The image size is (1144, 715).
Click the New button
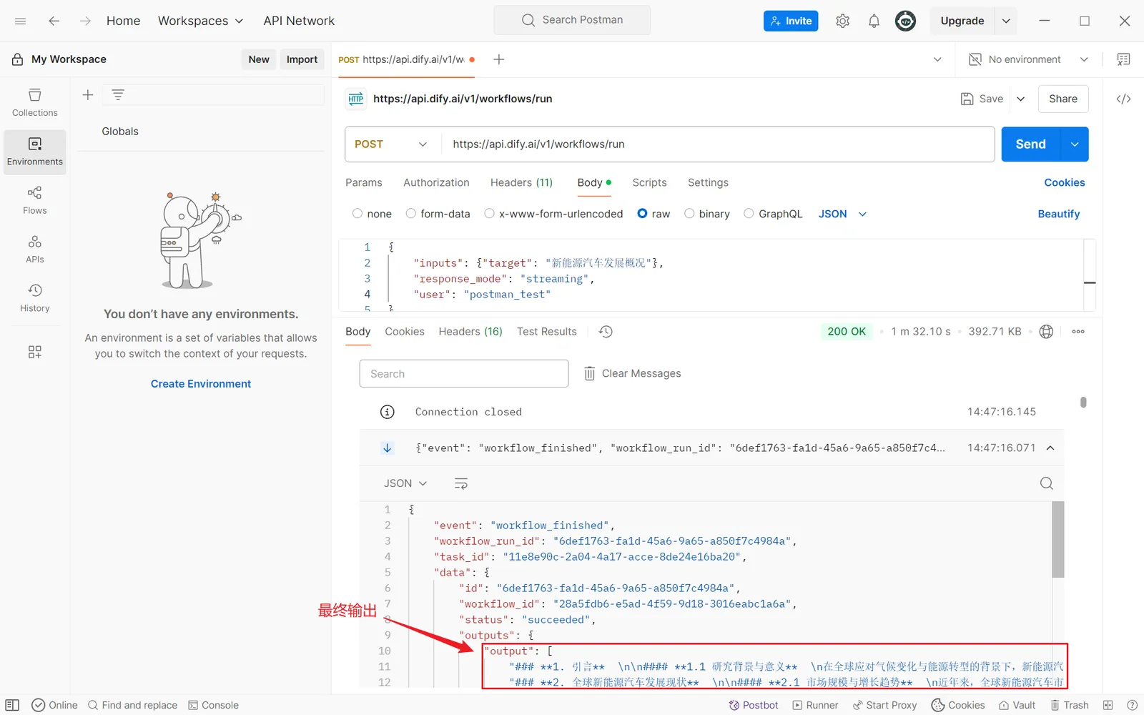pos(259,59)
